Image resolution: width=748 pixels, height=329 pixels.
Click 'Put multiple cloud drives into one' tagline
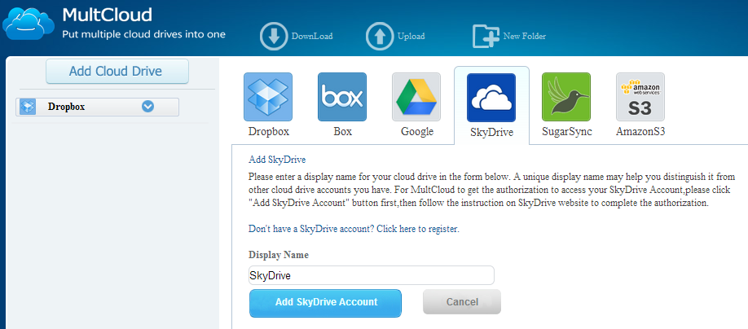[x=144, y=35]
